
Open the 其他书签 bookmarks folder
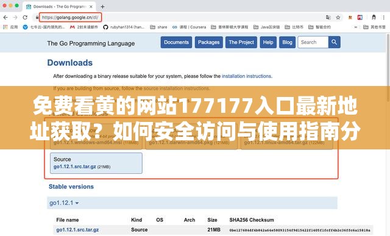click(x=374, y=27)
